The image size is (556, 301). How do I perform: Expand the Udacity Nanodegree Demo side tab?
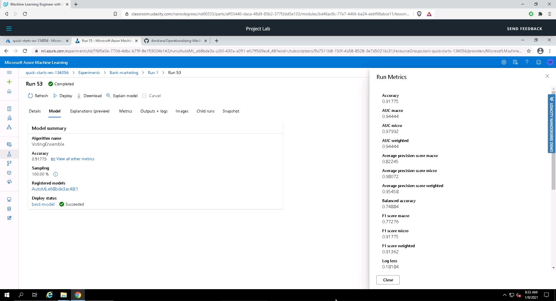(x=551, y=123)
